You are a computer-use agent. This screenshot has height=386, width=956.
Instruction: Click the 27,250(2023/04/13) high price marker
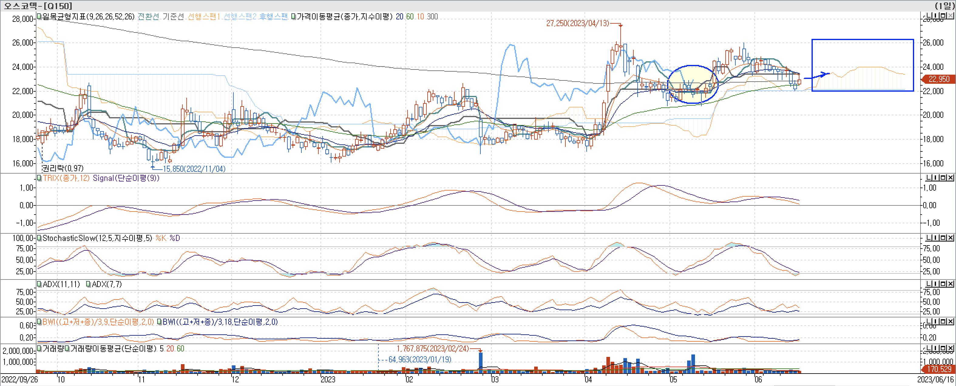pos(578,23)
